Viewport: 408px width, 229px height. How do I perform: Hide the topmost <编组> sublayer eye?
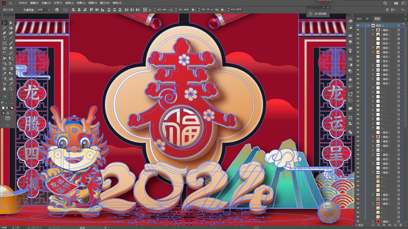[358, 30]
